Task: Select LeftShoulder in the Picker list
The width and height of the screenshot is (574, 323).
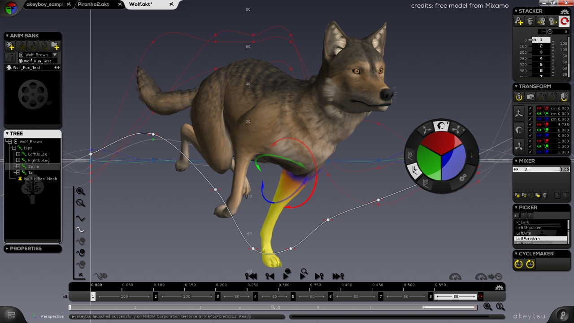Action: pyautogui.click(x=528, y=228)
